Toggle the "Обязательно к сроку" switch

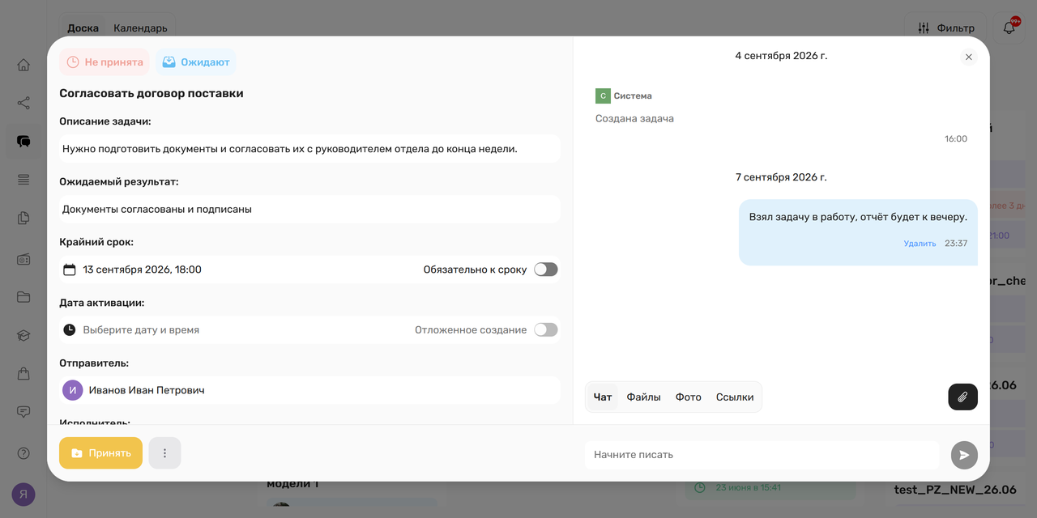pos(546,270)
